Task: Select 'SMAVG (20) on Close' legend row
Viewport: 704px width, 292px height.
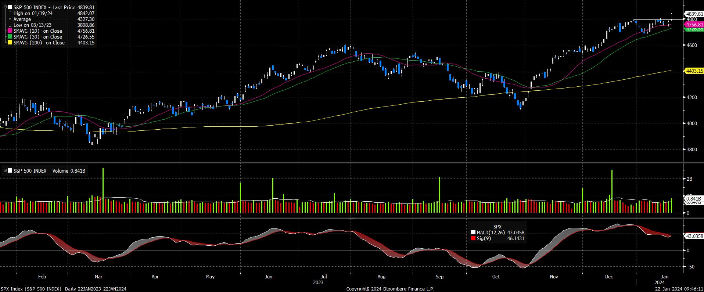Action: tap(51, 31)
